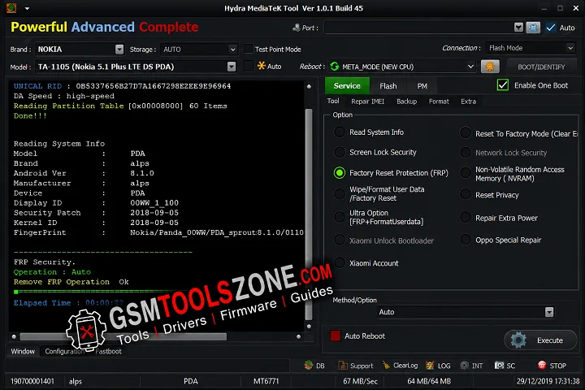Click the orange gear settings button
This screenshot has width=585, height=390.
point(489,67)
